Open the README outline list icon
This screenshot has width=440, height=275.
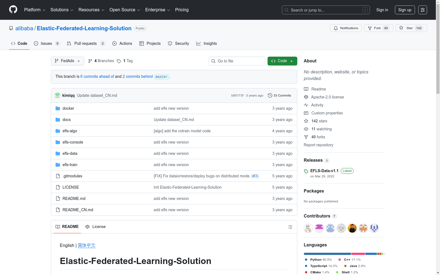[x=290, y=227]
